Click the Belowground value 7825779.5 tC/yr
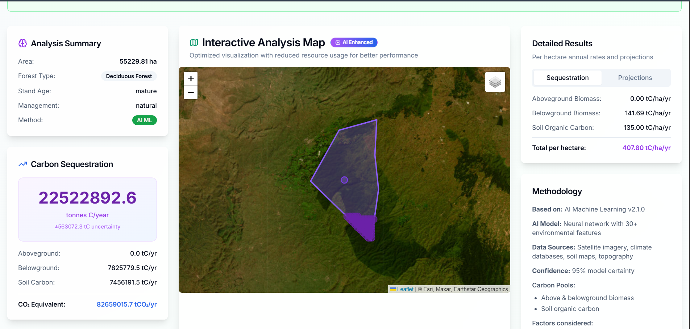 click(132, 268)
